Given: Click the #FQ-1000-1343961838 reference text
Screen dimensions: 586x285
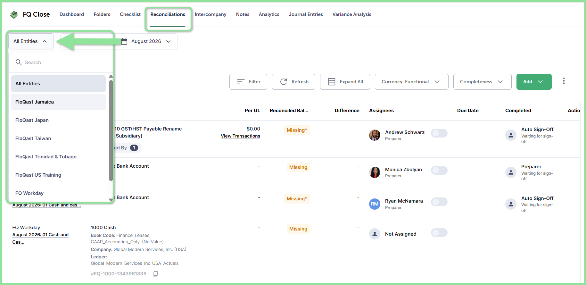Looking at the screenshot, I should (119, 274).
